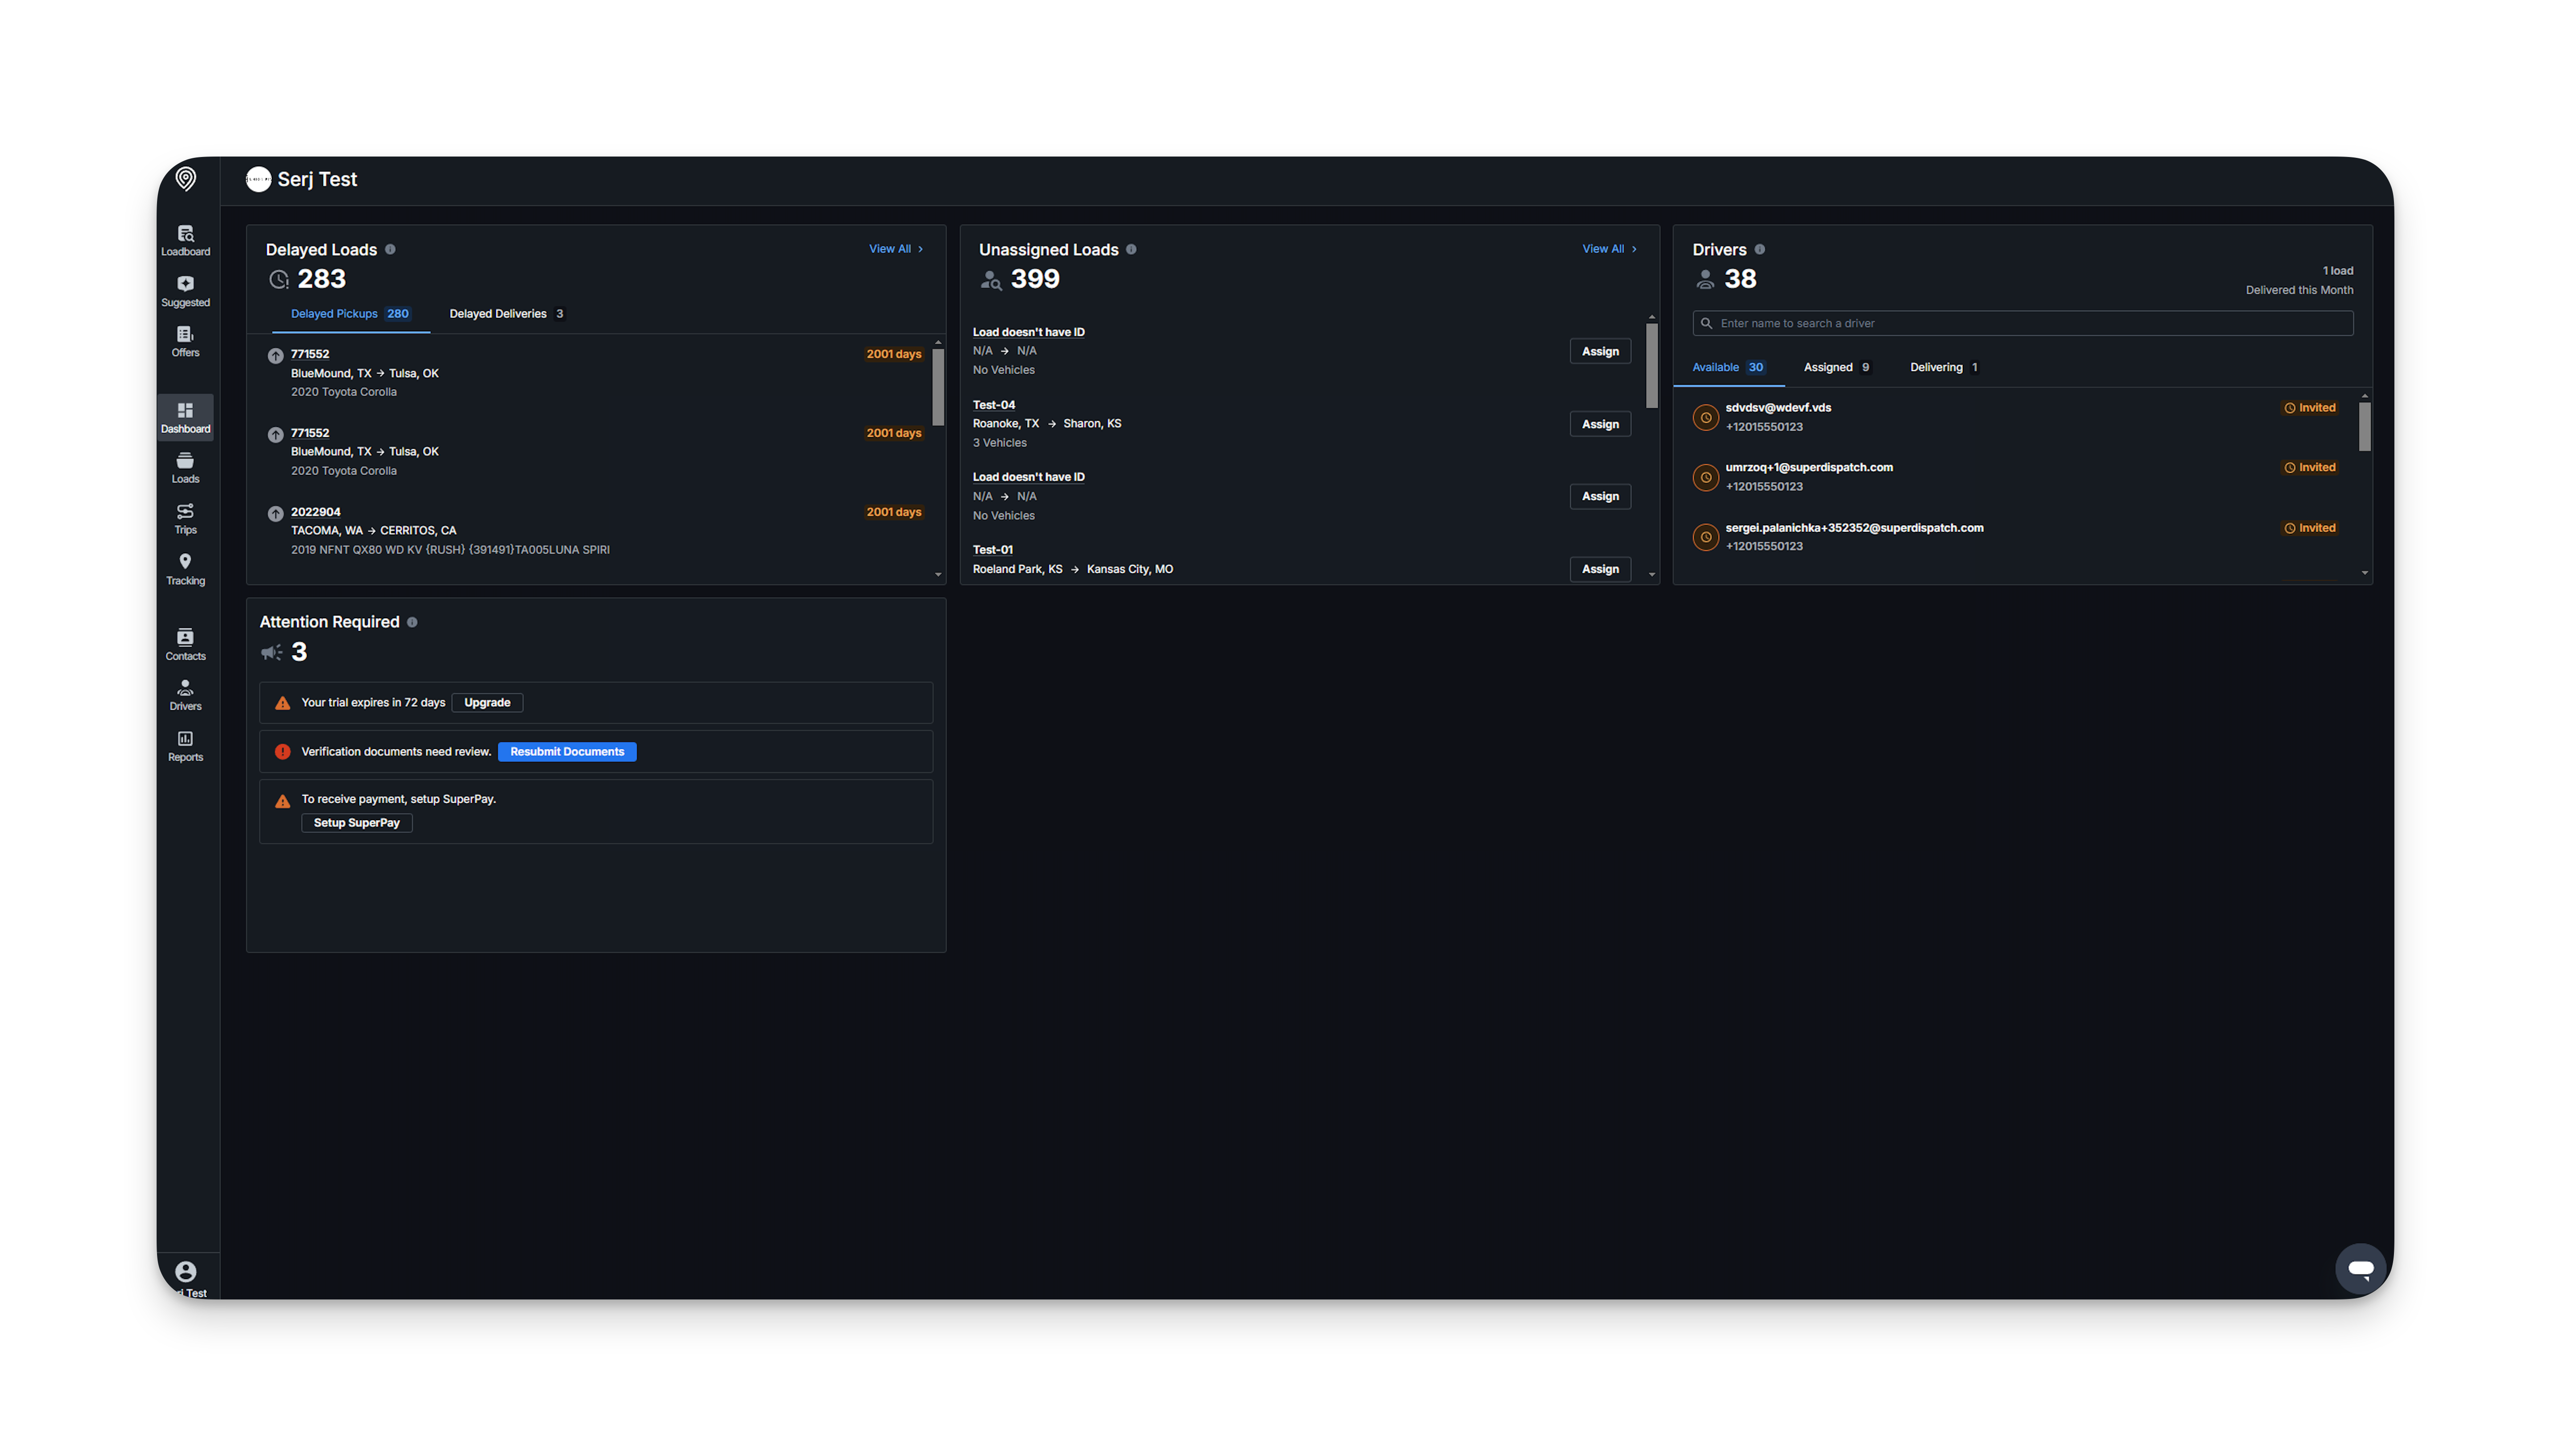
Task: Click '2019 NFNT QX80' vehicle description
Action: [x=450, y=550]
